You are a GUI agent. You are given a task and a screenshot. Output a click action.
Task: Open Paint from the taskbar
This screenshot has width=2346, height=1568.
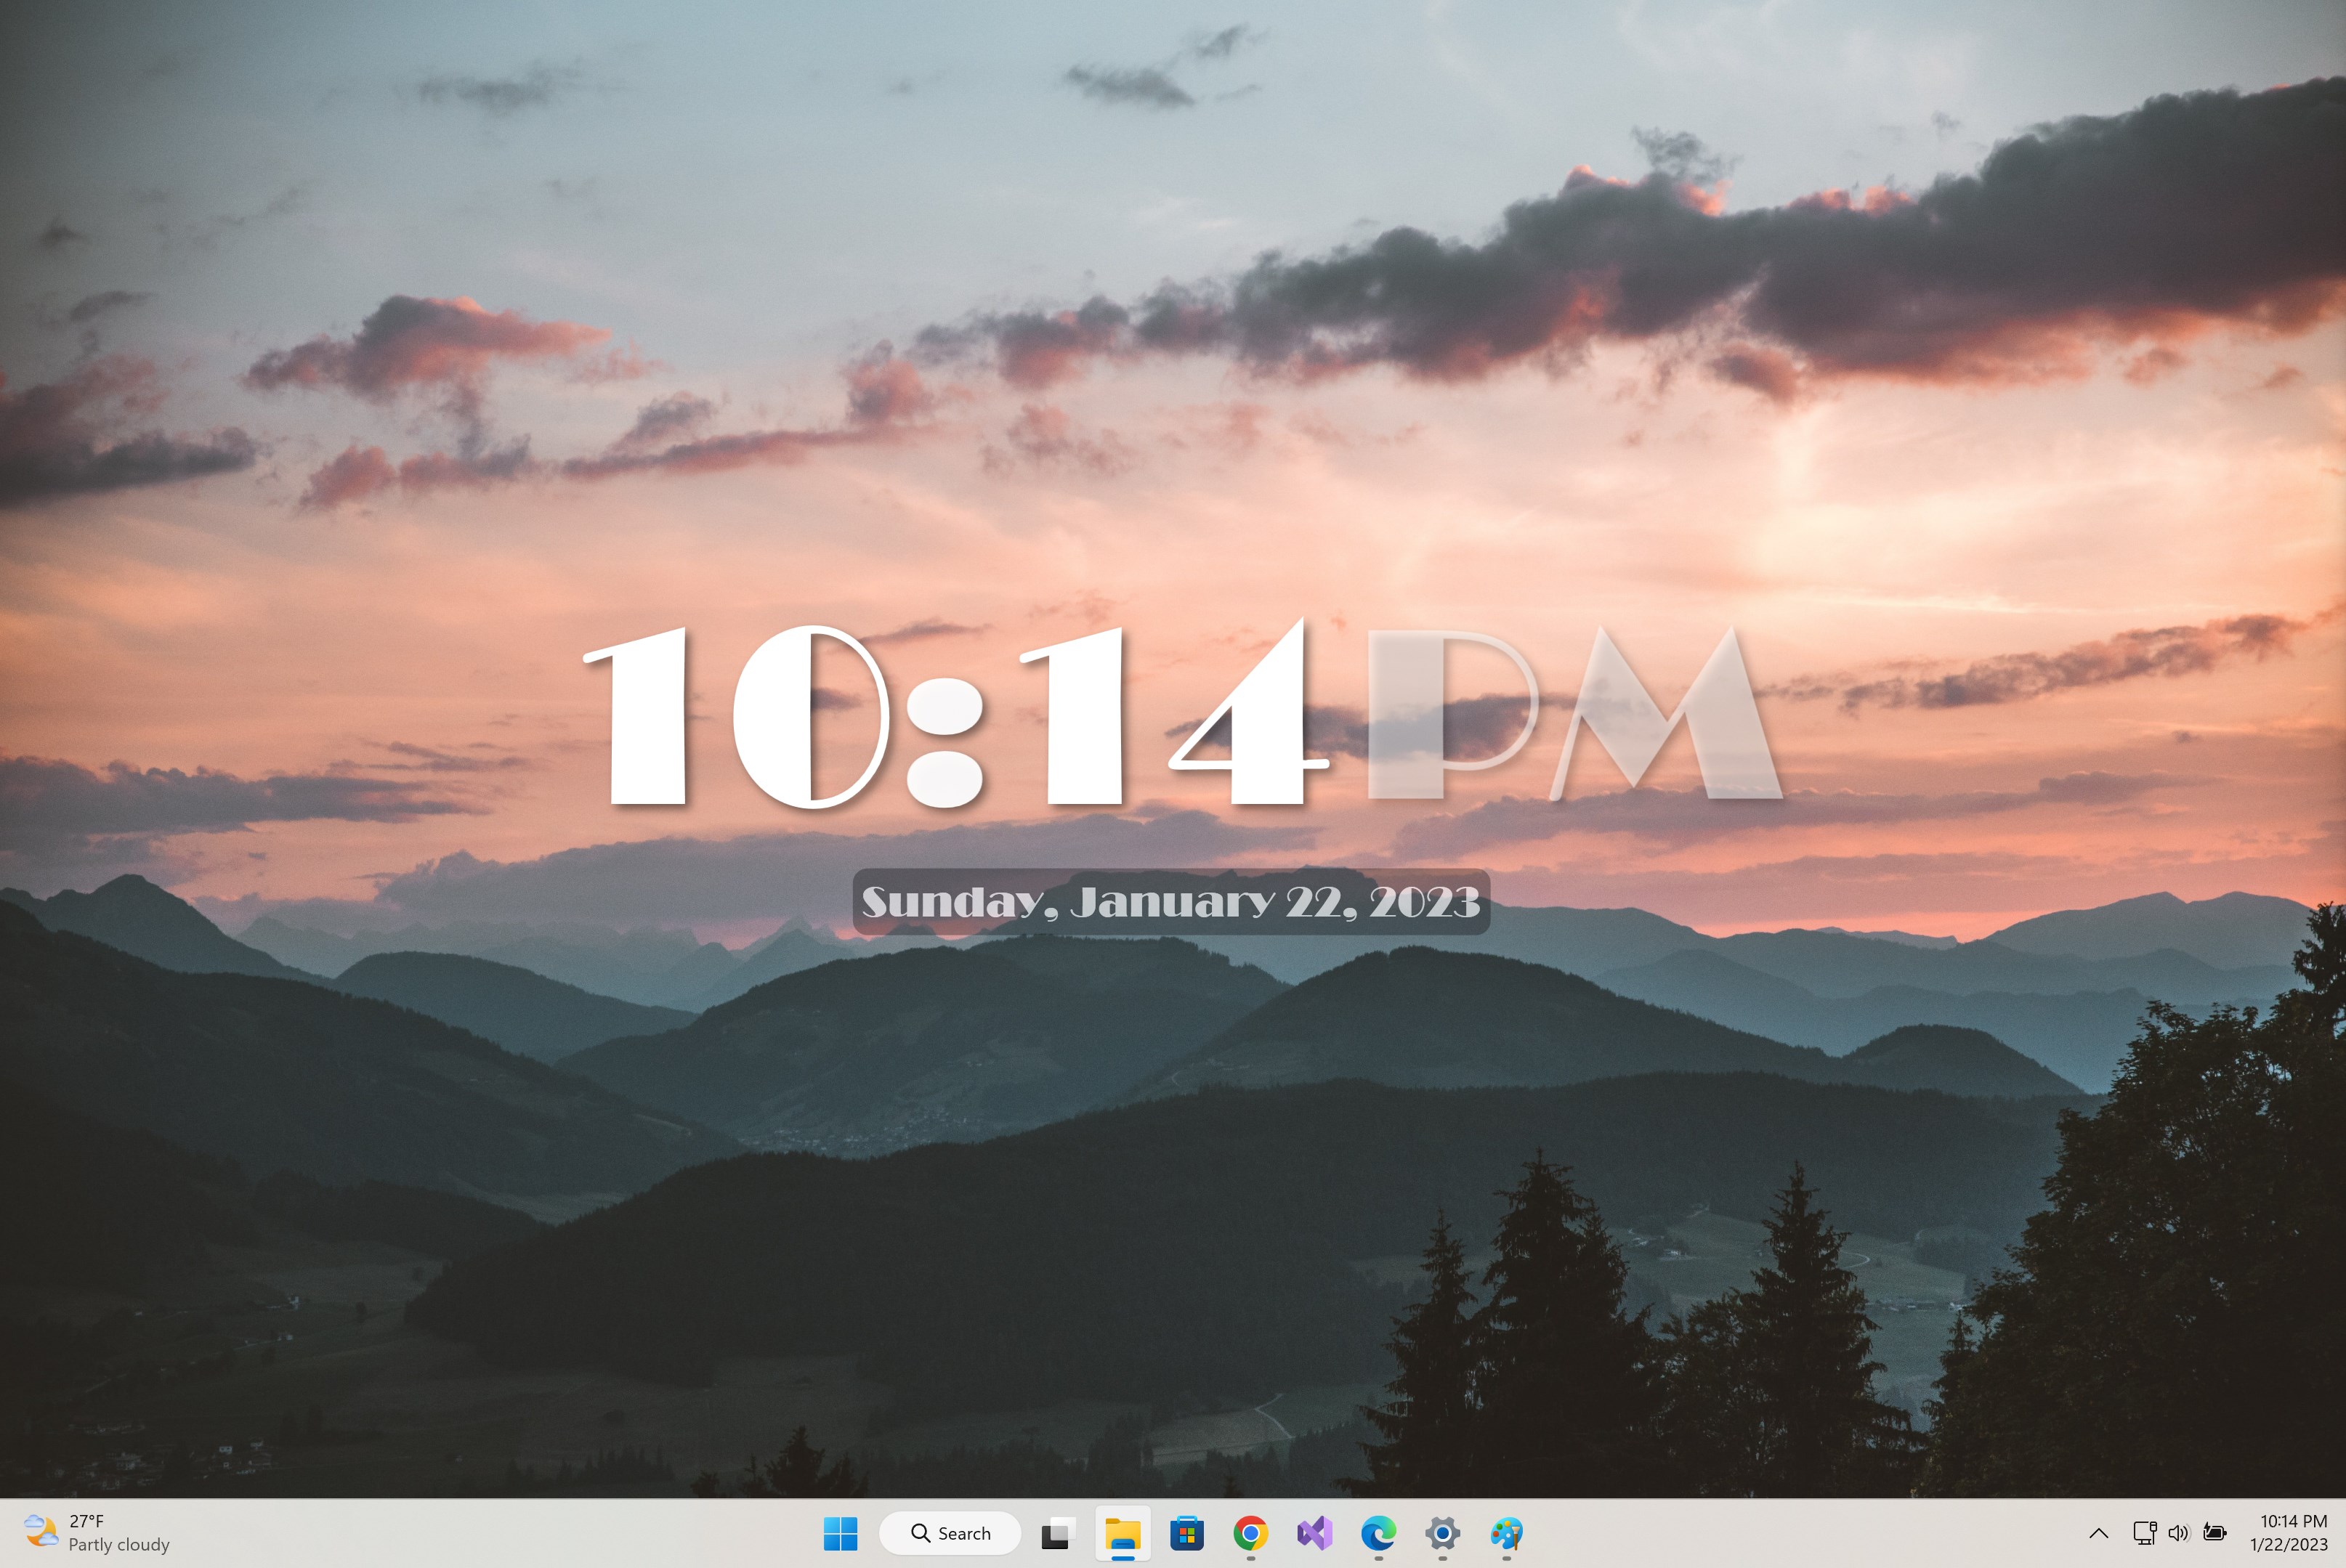[x=1507, y=1533]
